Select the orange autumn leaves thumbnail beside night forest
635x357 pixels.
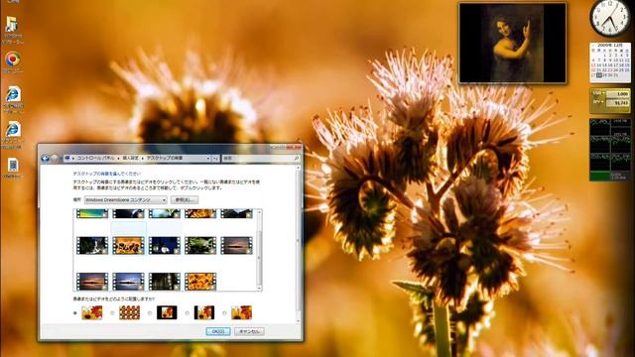[200, 282]
